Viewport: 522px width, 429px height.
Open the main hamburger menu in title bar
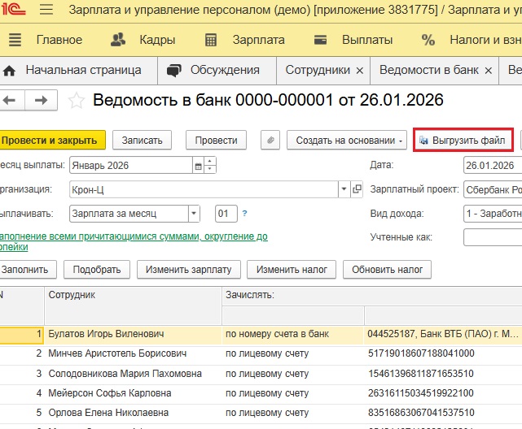point(46,9)
